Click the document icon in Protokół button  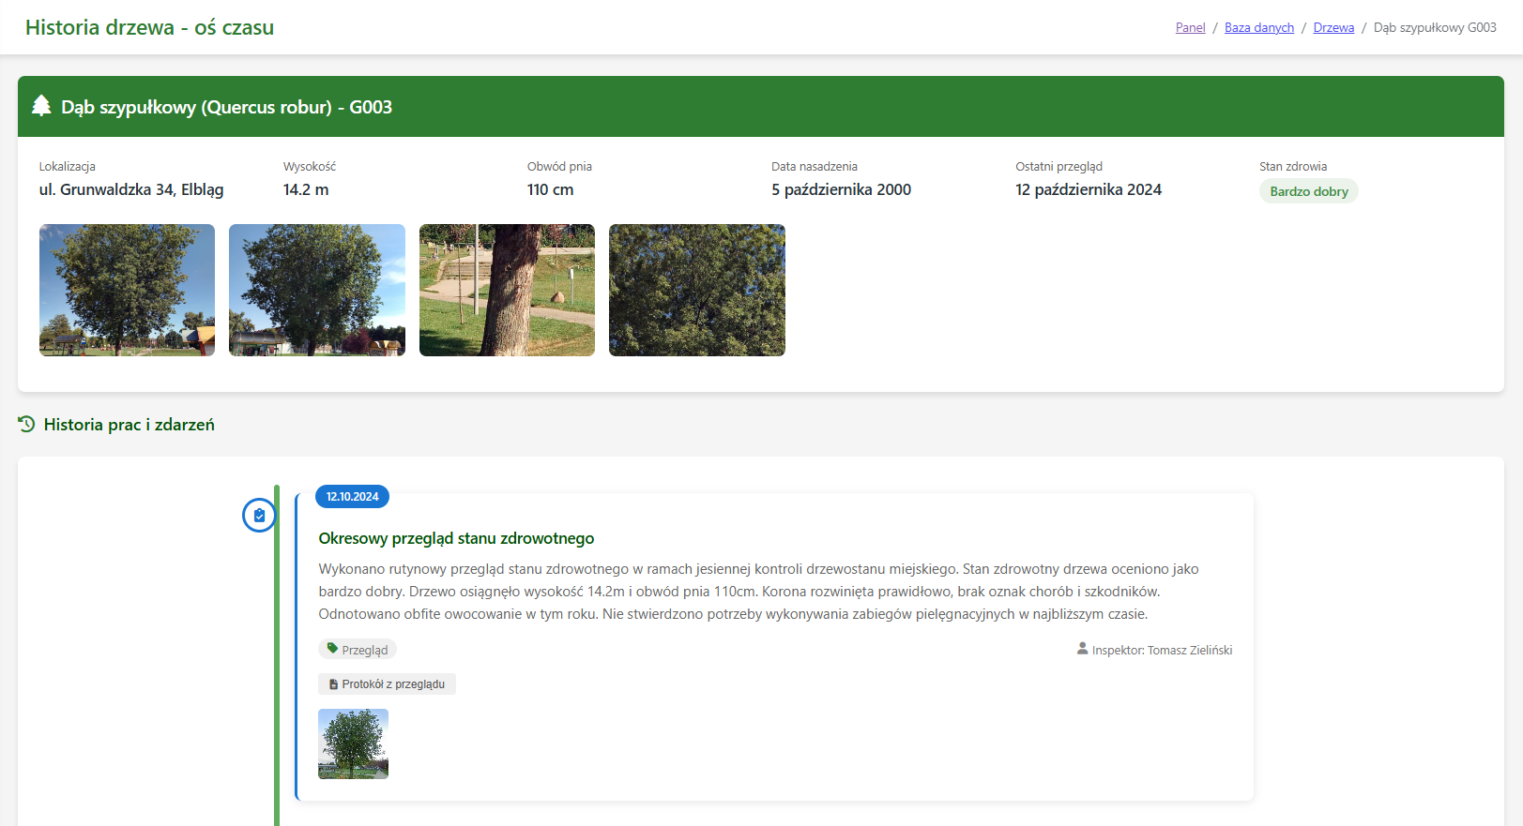pyautogui.click(x=333, y=684)
